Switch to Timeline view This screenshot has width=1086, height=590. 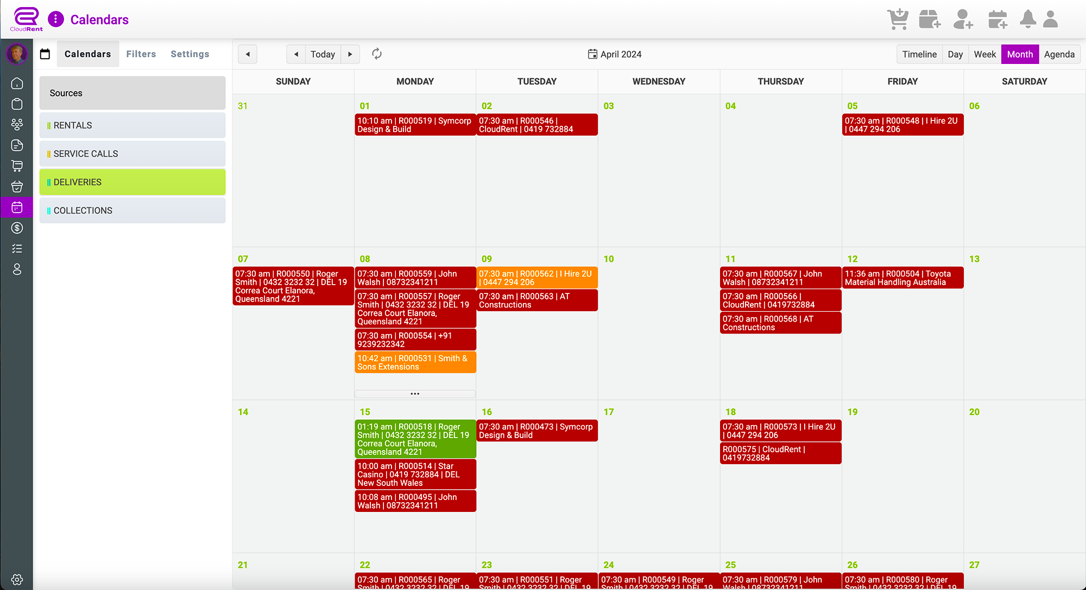coord(919,54)
